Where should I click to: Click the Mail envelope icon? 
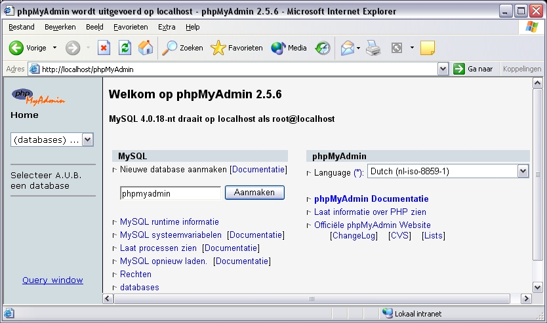click(348, 48)
